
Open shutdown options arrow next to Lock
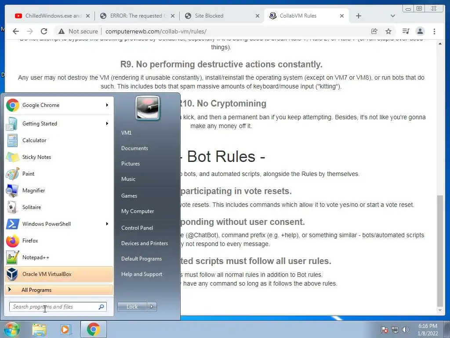(x=152, y=307)
